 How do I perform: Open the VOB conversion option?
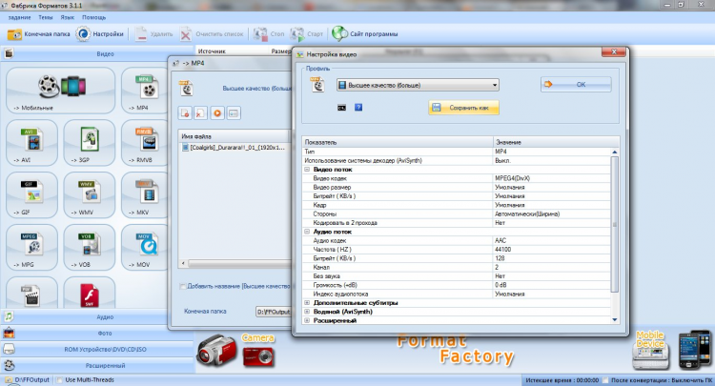pos(90,248)
